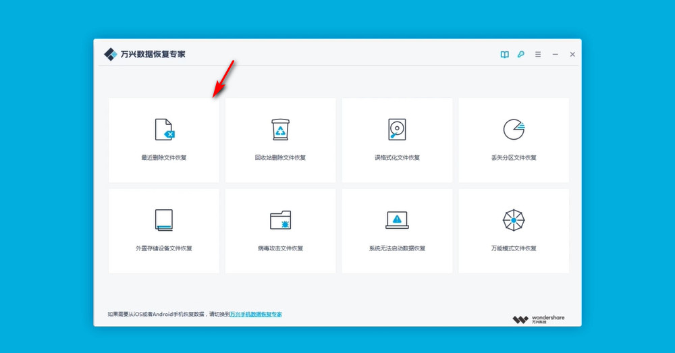
Task: Select the formatted disk recovery icon
Action: pyautogui.click(x=397, y=129)
